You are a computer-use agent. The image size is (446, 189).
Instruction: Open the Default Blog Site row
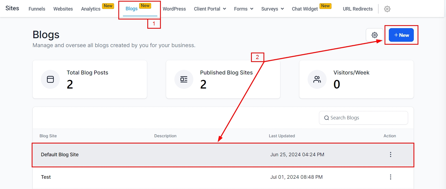coord(60,155)
